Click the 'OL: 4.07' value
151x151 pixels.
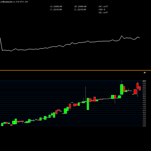click(x=103, y=13)
